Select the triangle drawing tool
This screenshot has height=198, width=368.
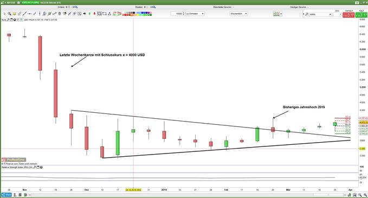pyautogui.click(x=109, y=14)
